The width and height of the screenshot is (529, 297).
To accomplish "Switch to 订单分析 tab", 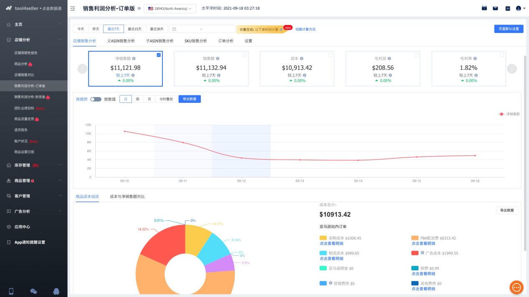I will click(x=226, y=41).
